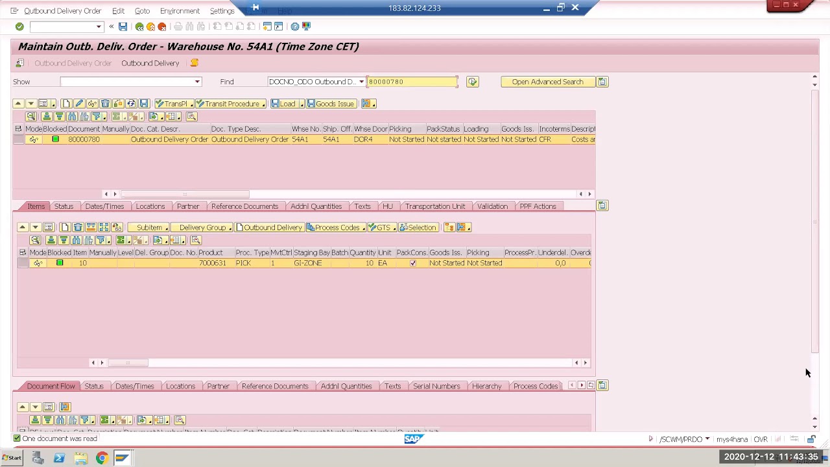Click the yellow Exit arrow icon
Screen dimensions: 830x467
click(150, 27)
